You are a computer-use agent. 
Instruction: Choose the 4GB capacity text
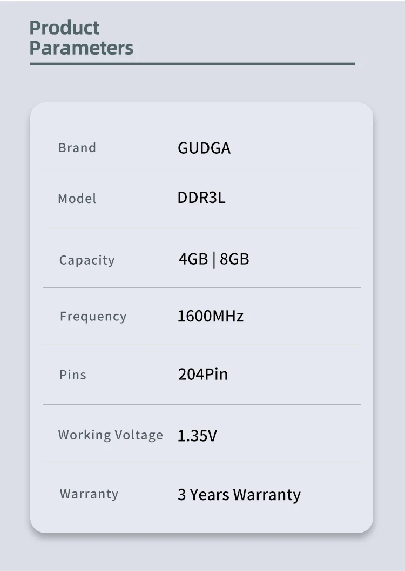point(193,259)
